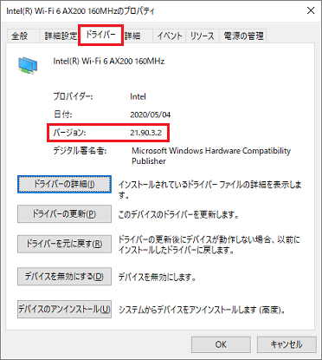
Task: Switch to the 詳細 tab
Action: (x=138, y=36)
